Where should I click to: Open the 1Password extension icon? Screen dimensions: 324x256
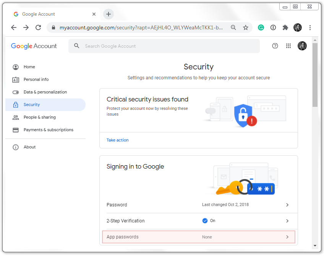273,27
